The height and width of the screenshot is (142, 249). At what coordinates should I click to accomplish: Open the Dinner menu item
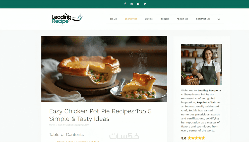pyautogui.click(x=164, y=19)
